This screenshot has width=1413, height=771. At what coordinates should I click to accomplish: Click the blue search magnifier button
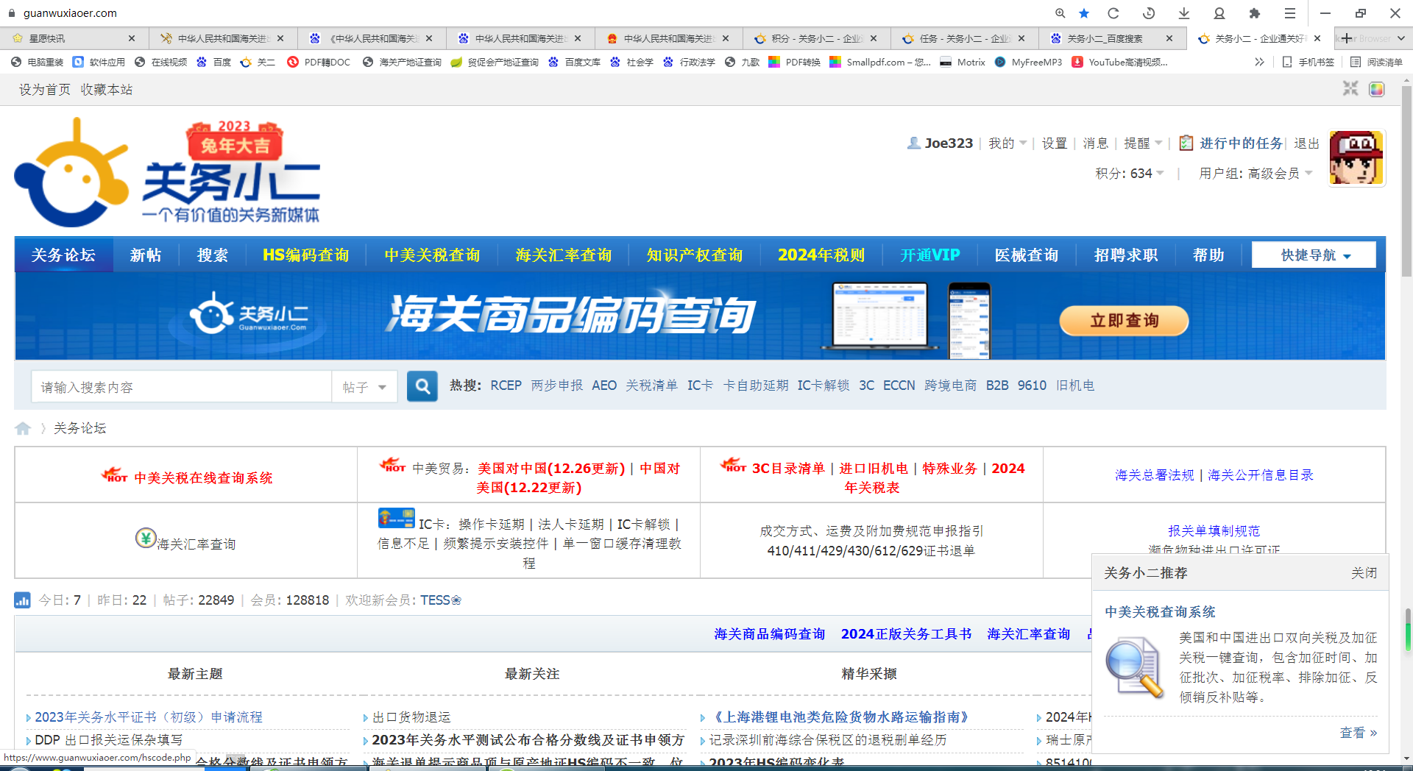(x=422, y=386)
